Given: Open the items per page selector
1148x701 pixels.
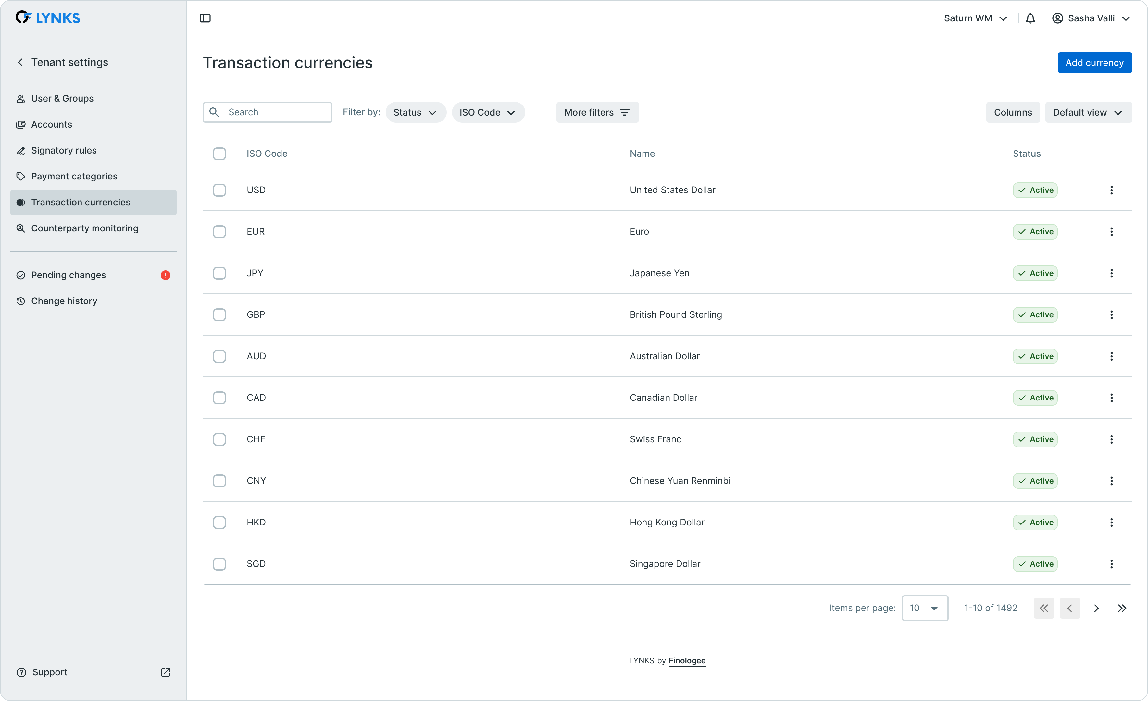Looking at the screenshot, I should pyautogui.click(x=924, y=608).
